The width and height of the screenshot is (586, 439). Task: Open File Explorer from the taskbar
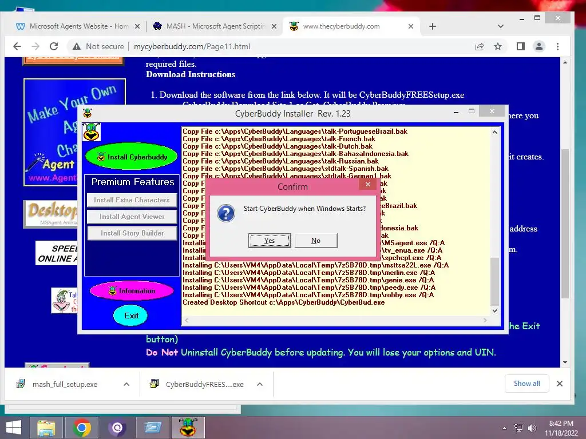pos(46,428)
